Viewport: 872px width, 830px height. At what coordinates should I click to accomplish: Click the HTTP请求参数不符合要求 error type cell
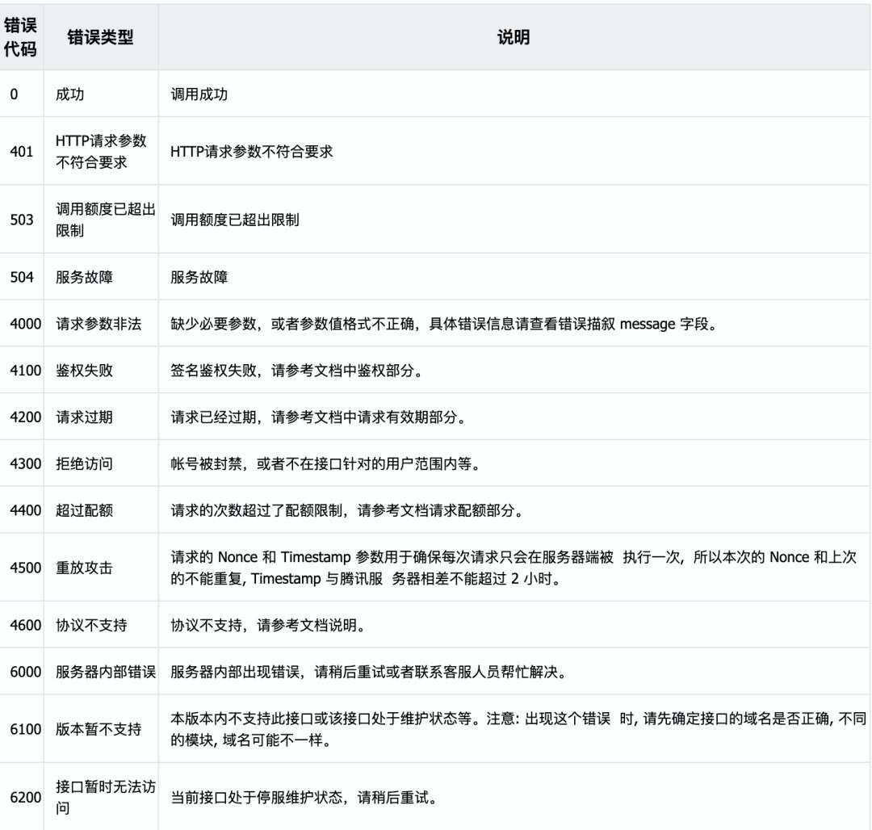(x=101, y=151)
